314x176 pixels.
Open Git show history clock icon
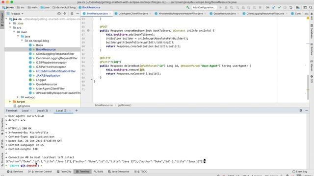285,7
